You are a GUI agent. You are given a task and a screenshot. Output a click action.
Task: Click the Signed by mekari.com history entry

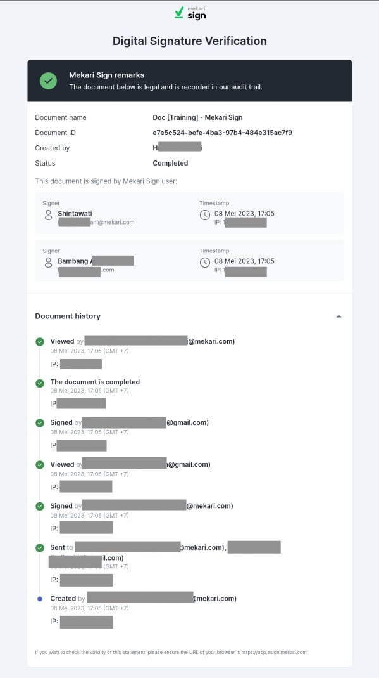[x=142, y=506]
